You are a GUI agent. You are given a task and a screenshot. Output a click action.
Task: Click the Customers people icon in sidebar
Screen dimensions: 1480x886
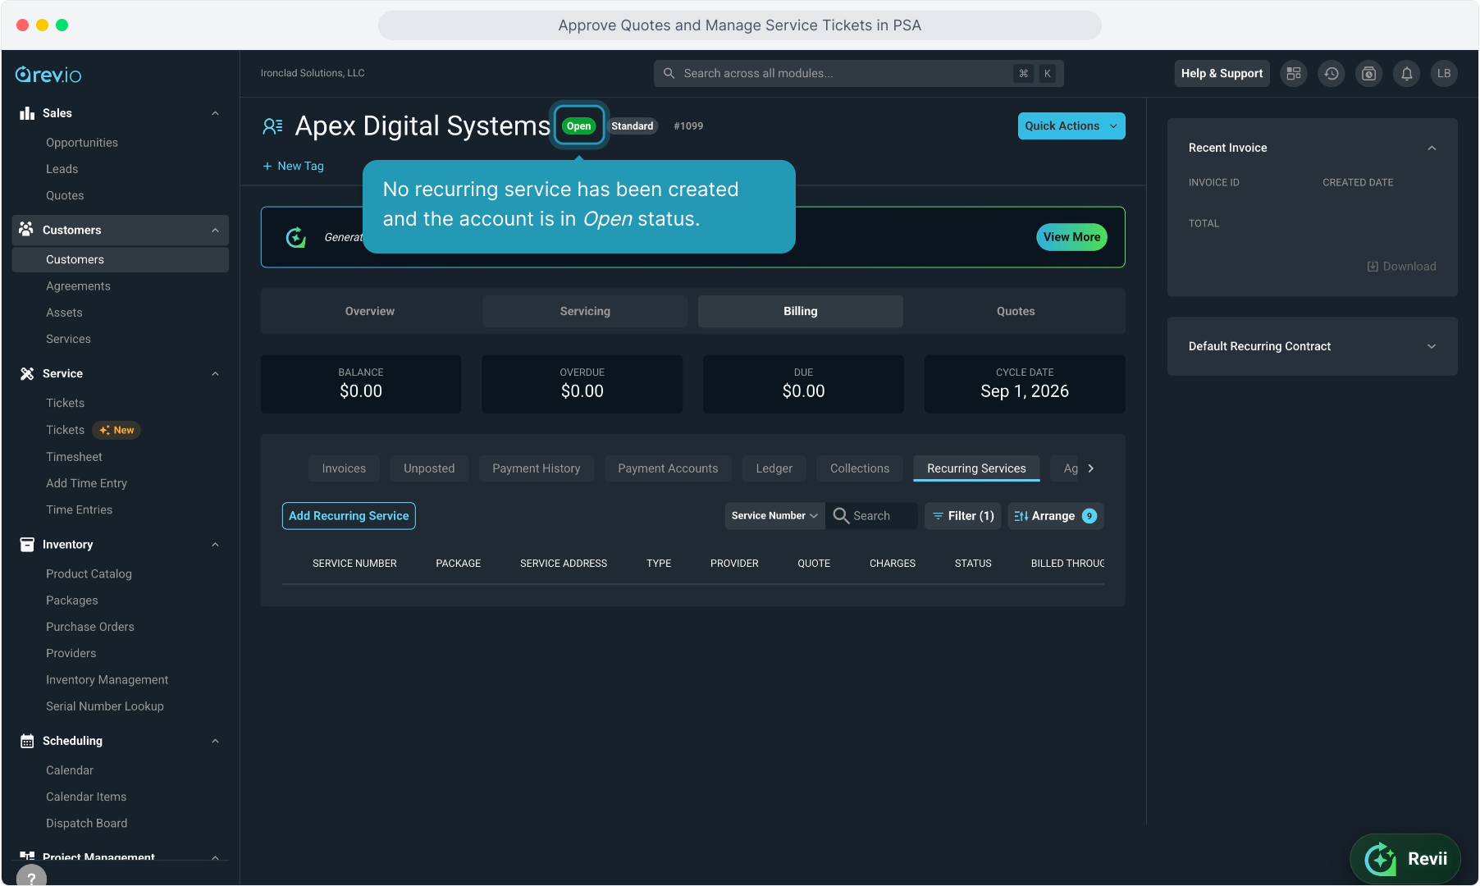(27, 230)
